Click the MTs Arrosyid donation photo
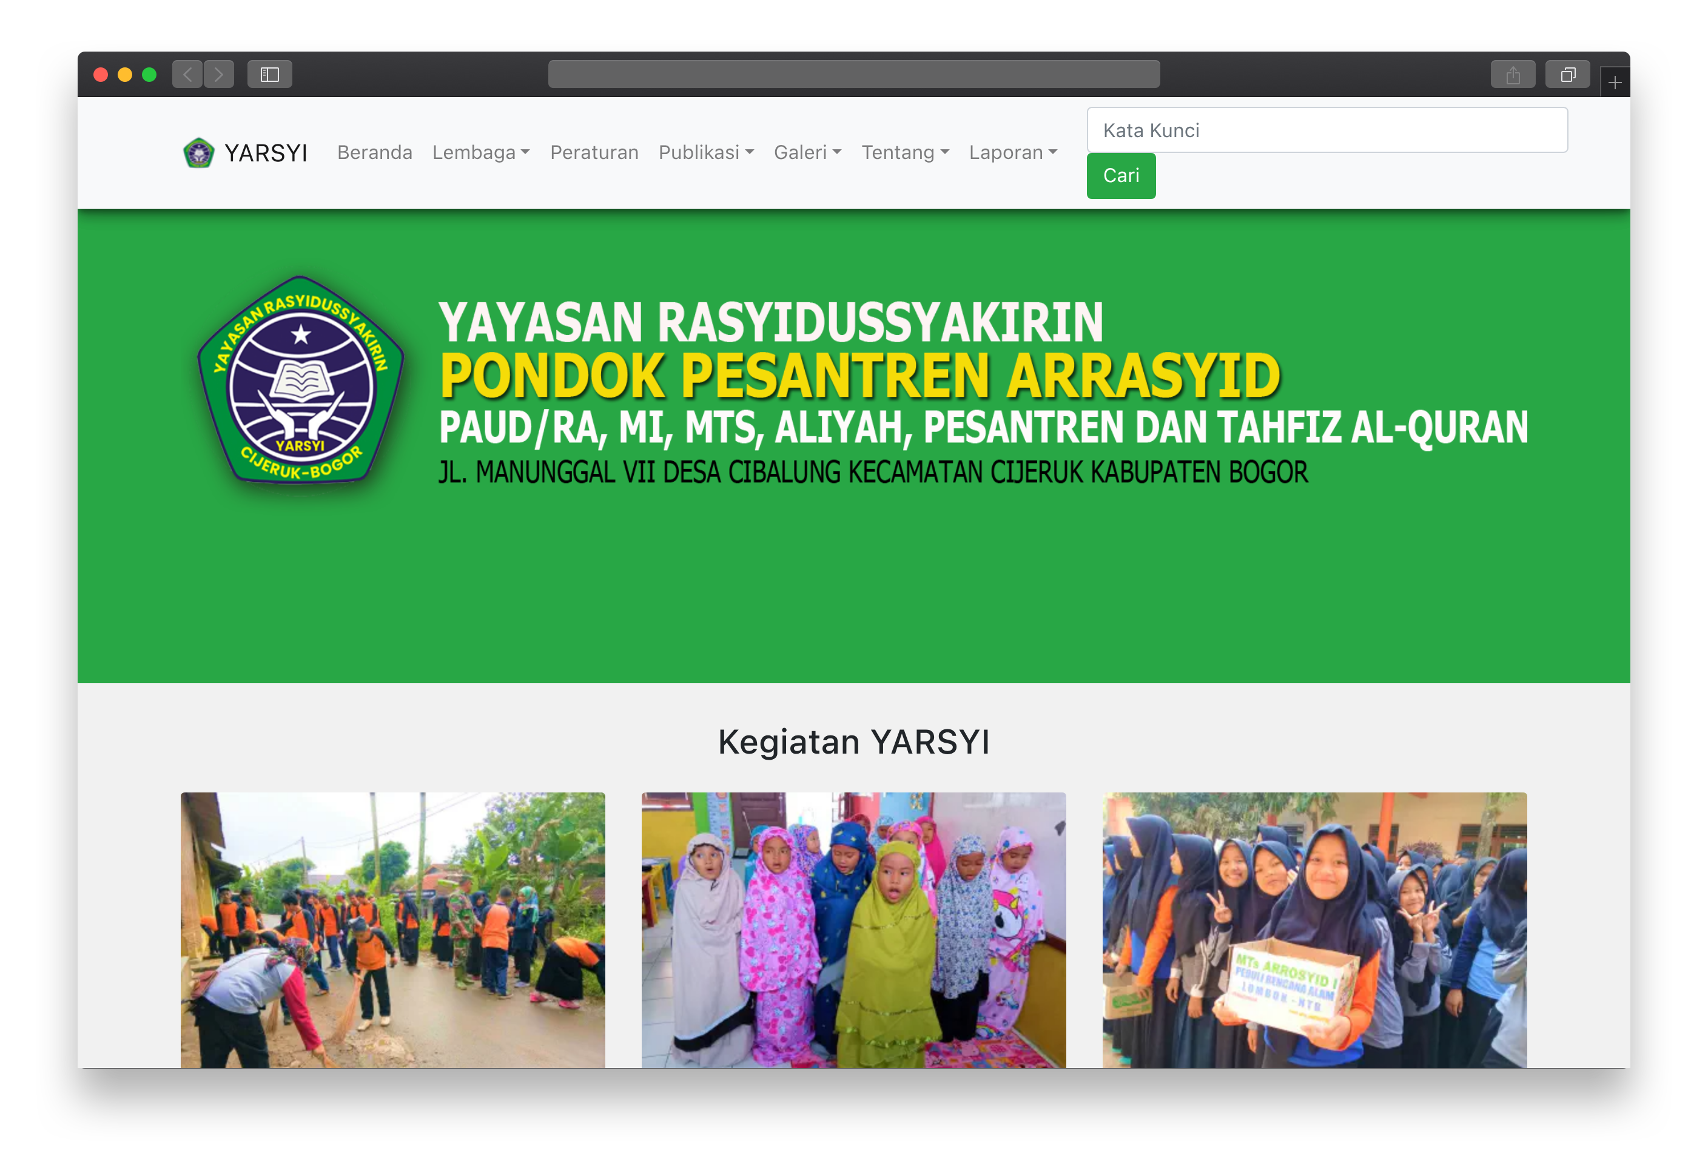The width and height of the screenshot is (1708, 1165). [1315, 930]
